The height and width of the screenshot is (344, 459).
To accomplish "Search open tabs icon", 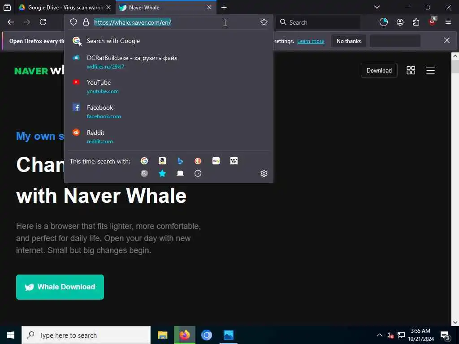I will [x=180, y=173].
